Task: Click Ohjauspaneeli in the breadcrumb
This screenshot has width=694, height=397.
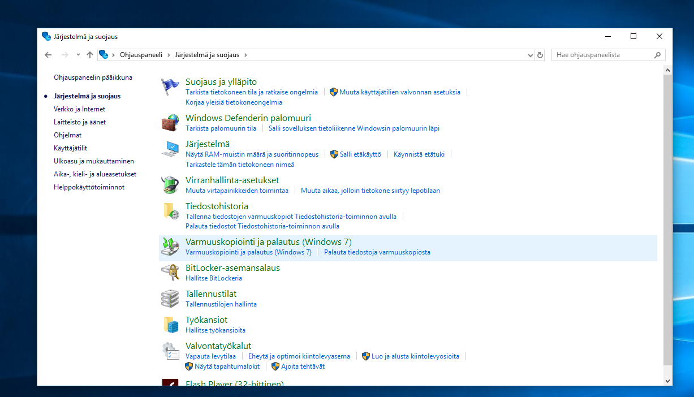Action: click(x=141, y=55)
